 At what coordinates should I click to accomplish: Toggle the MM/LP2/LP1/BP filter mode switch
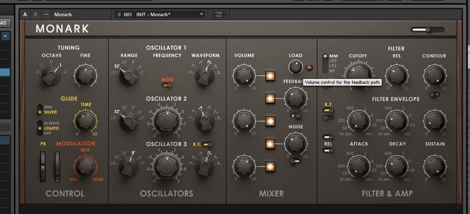tap(325, 63)
